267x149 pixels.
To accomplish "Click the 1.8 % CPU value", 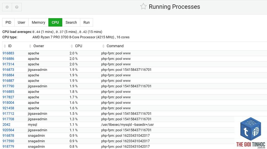I will click(74, 92).
